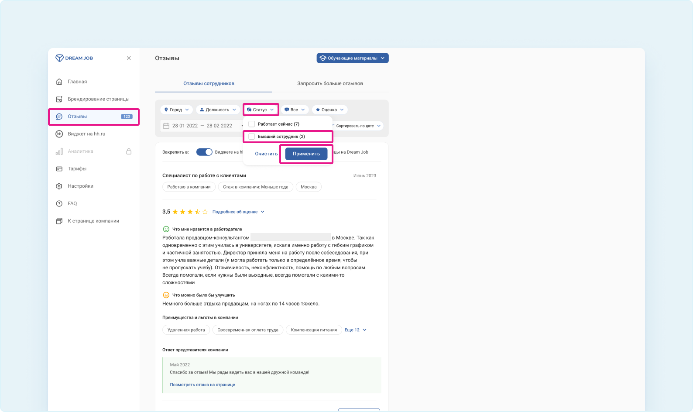The width and height of the screenshot is (693, 412).
Task: Click the Удаленная работа benefit tag
Action: tap(186, 330)
